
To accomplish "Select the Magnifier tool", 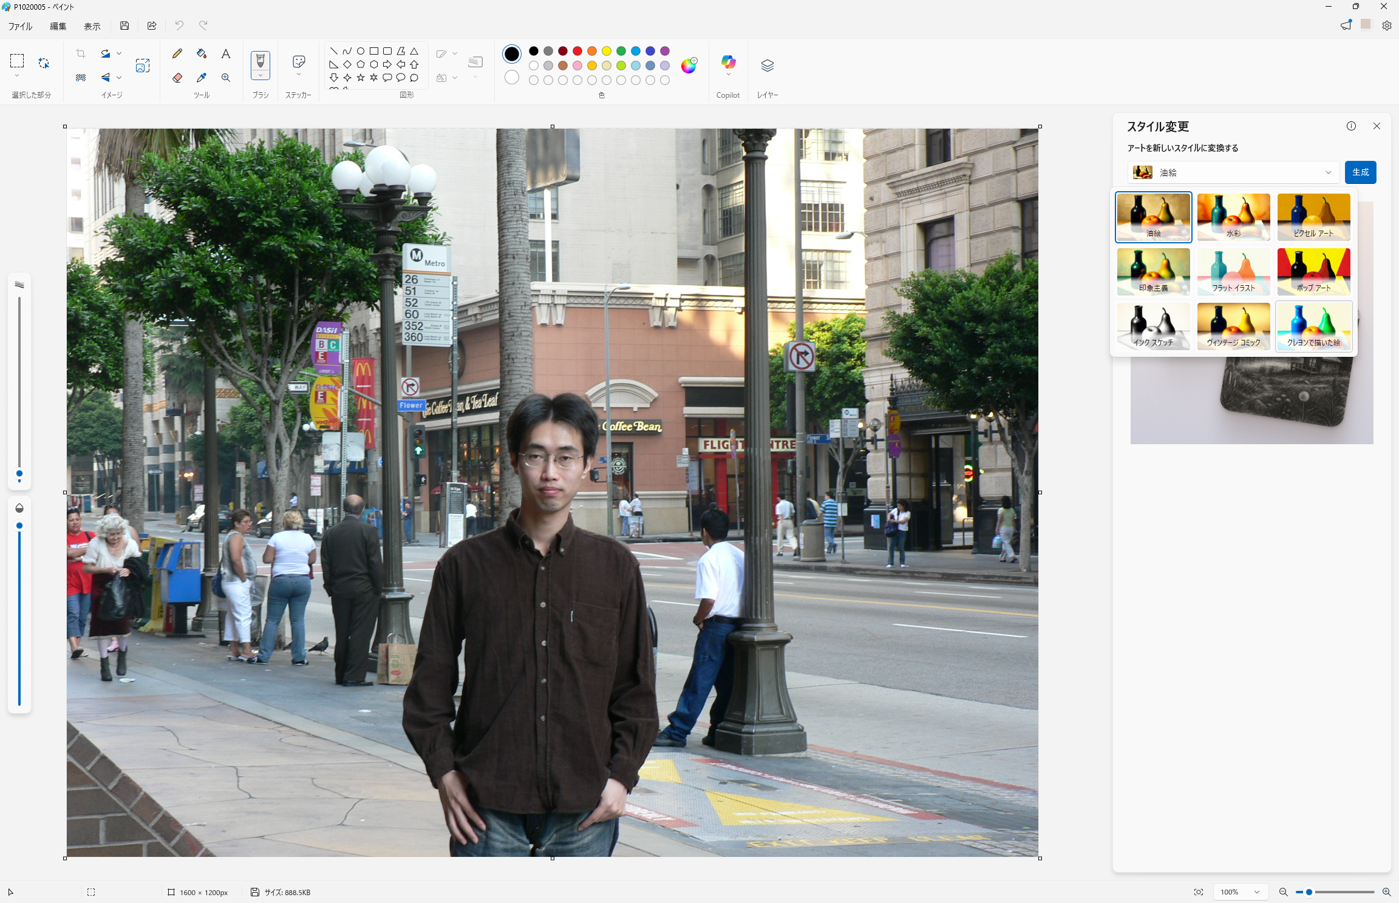I will [x=226, y=78].
